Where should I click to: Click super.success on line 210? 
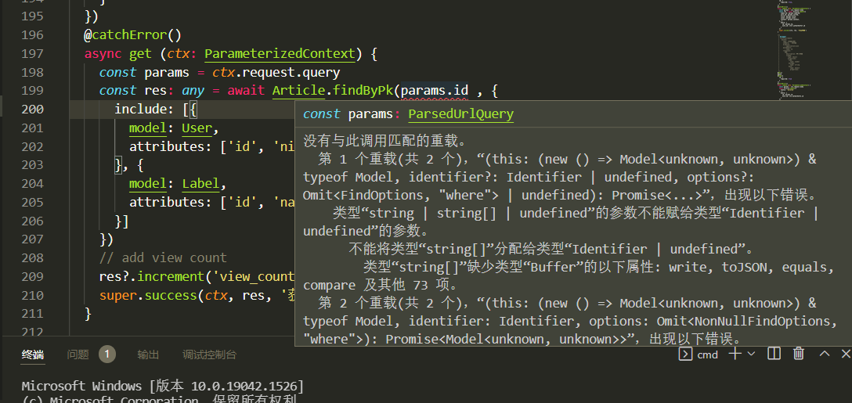(148, 296)
